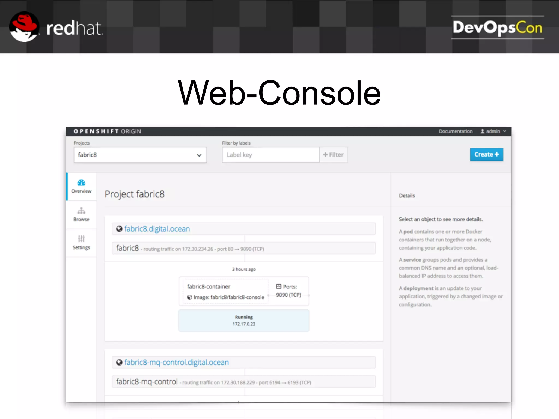
Task: Click the user icon next to admin
Action: point(482,131)
